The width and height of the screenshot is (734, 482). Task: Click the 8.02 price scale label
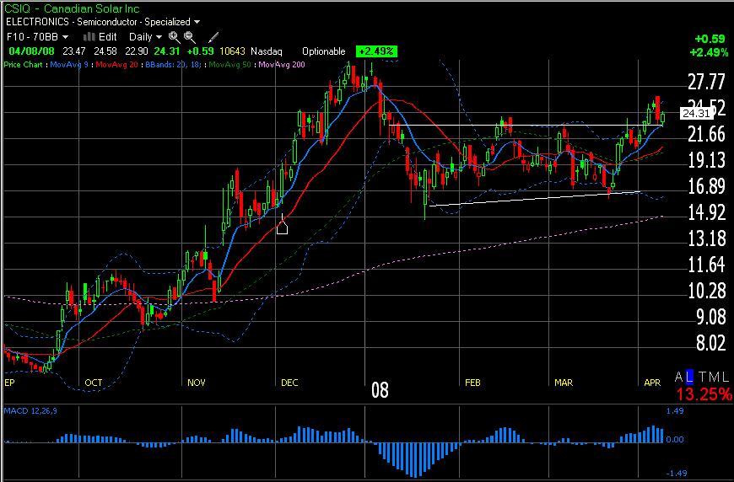[710, 343]
